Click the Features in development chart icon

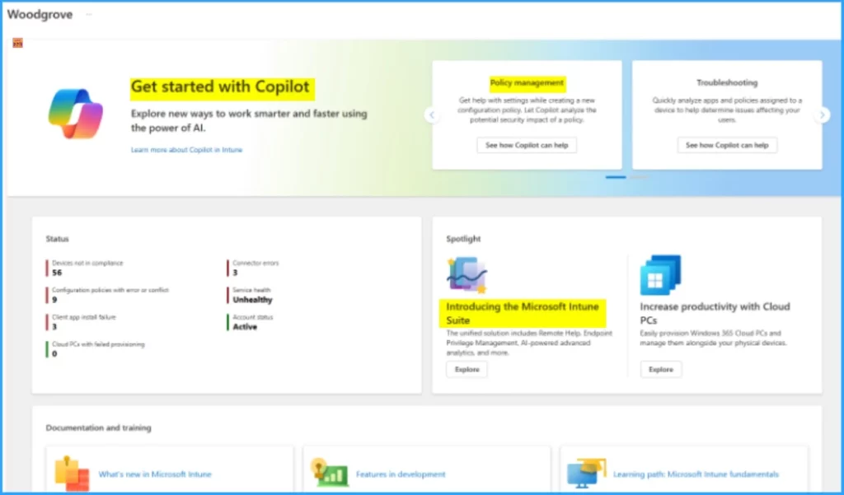point(329,473)
